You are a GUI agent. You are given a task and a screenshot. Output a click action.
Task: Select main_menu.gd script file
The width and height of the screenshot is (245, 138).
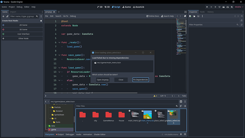pos(134,116)
